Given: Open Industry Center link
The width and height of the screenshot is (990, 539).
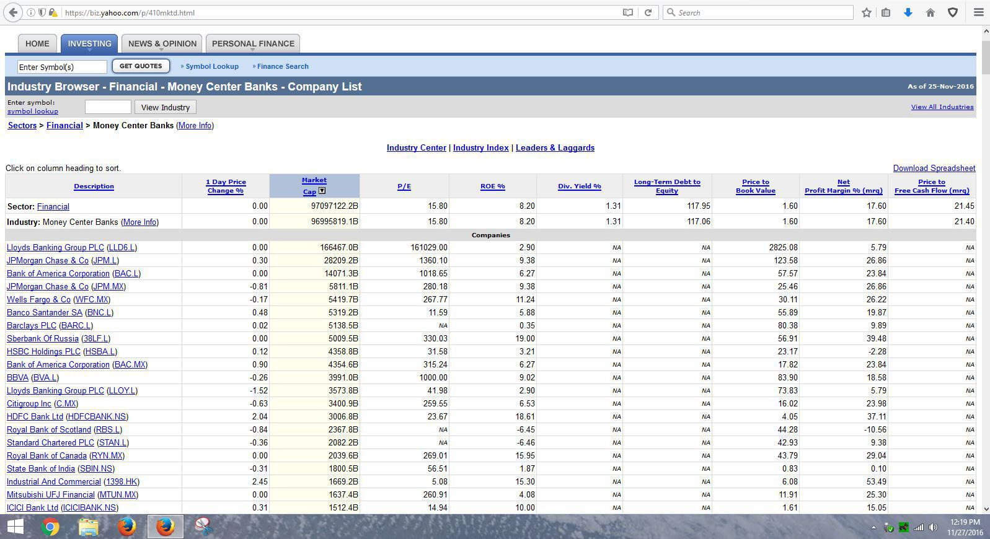Looking at the screenshot, I should pyautogui.click(x=417, y=147).
